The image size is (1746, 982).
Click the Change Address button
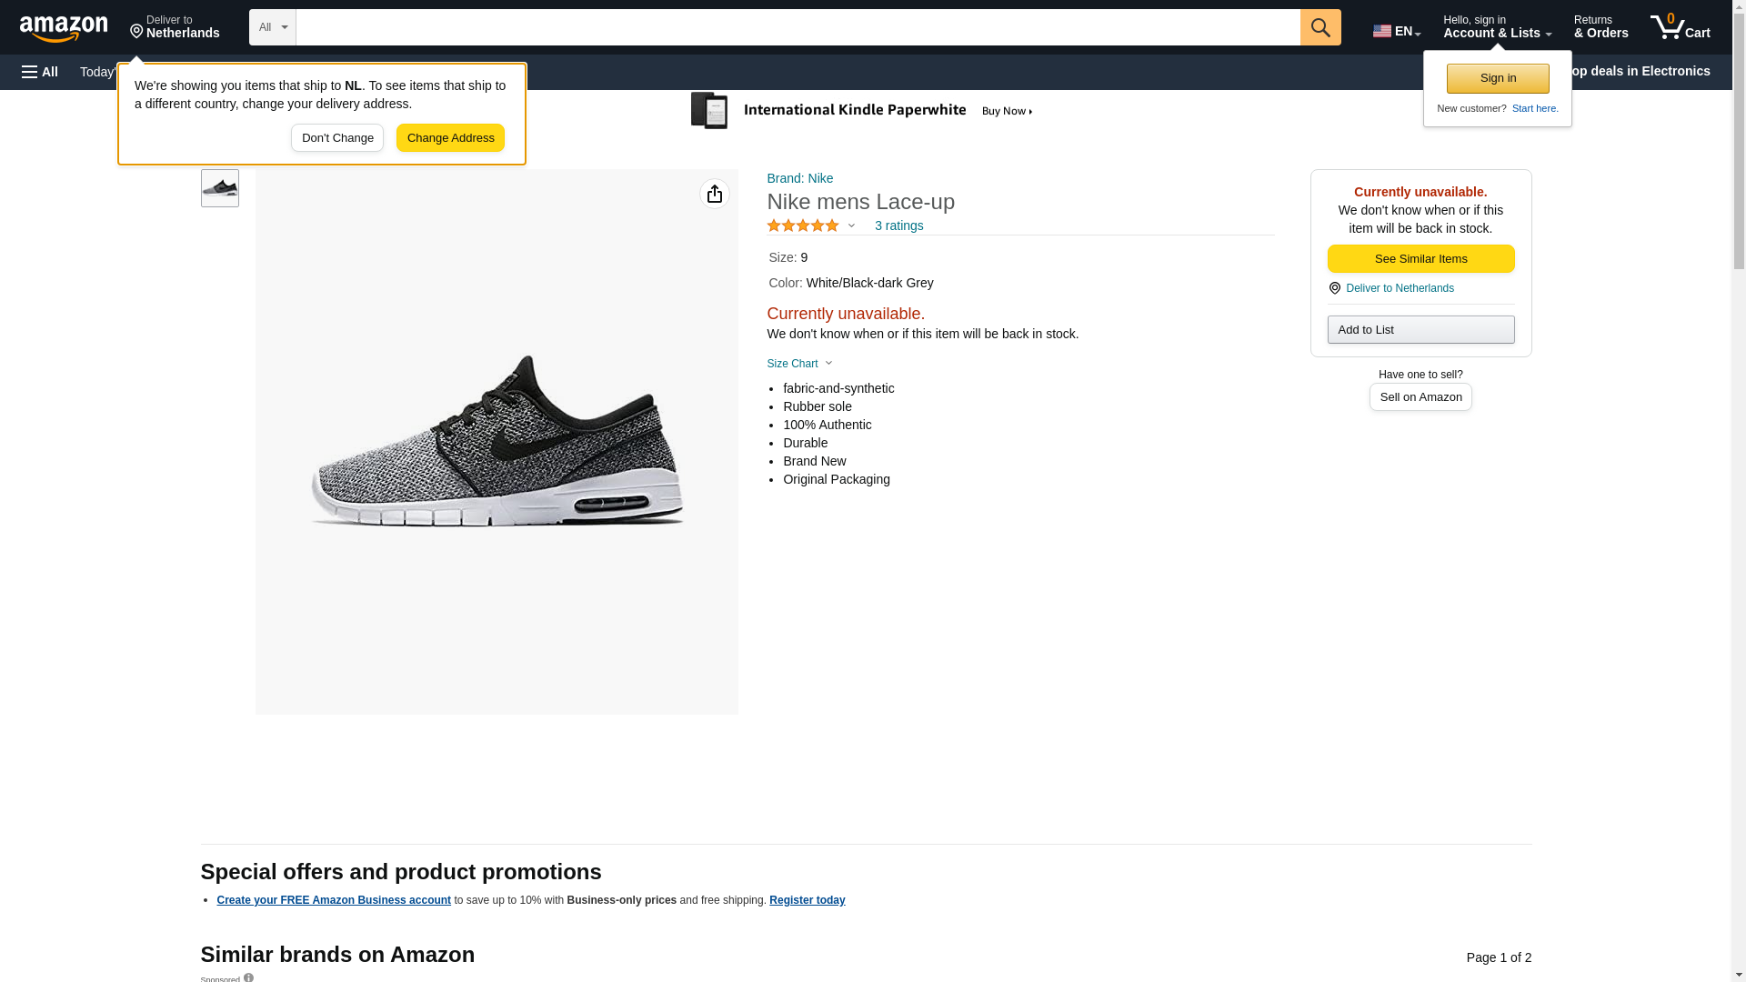click(x=450, y=138)
